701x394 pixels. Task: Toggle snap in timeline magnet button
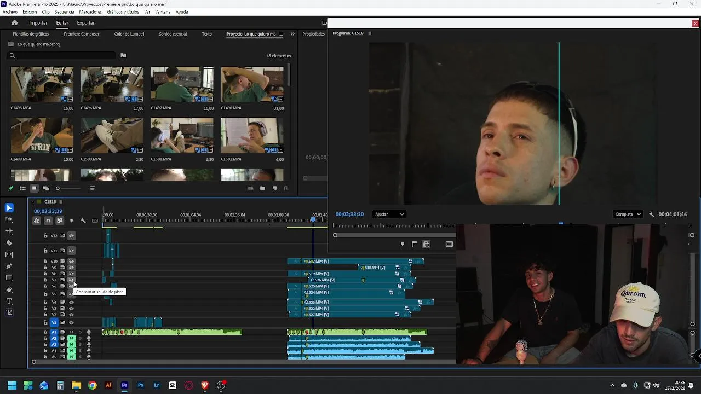[x=48, y=221]
